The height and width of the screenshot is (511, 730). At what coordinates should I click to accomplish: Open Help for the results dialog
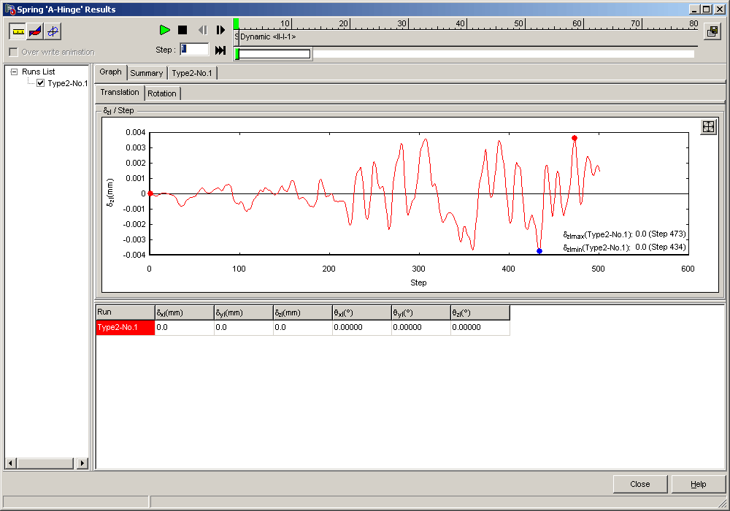(698, 484)
